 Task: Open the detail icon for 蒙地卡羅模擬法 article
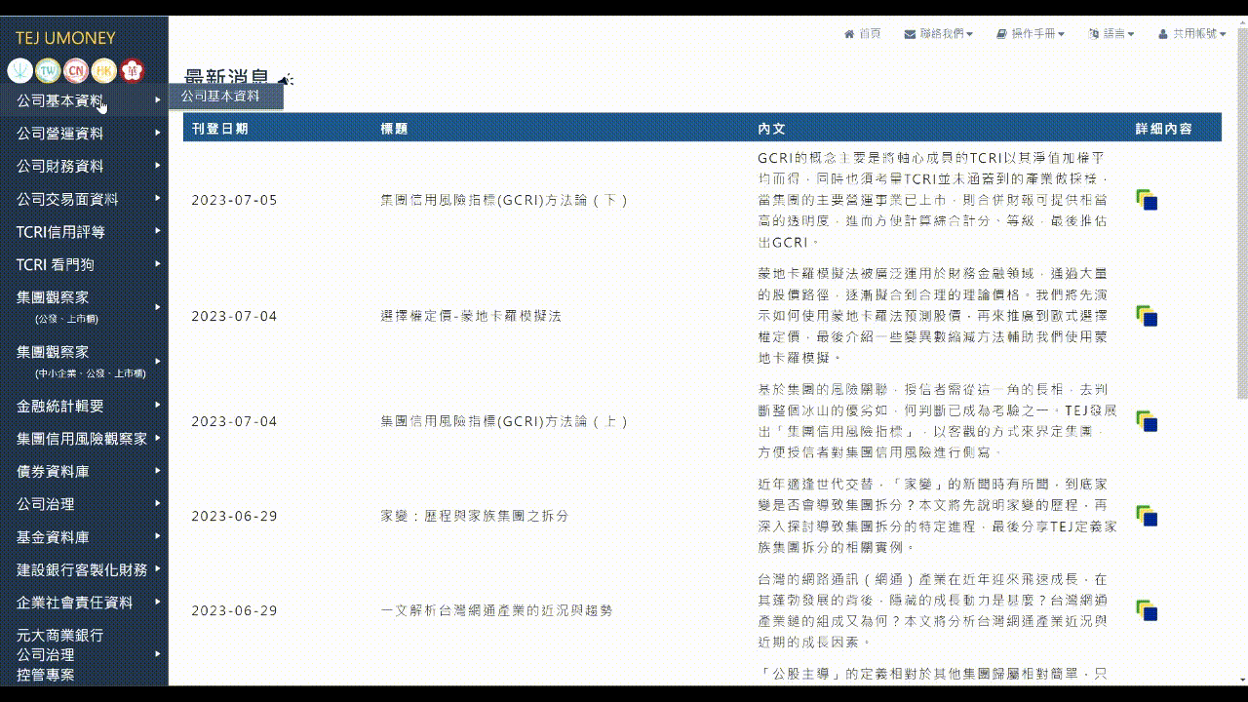click(1147, 316)
